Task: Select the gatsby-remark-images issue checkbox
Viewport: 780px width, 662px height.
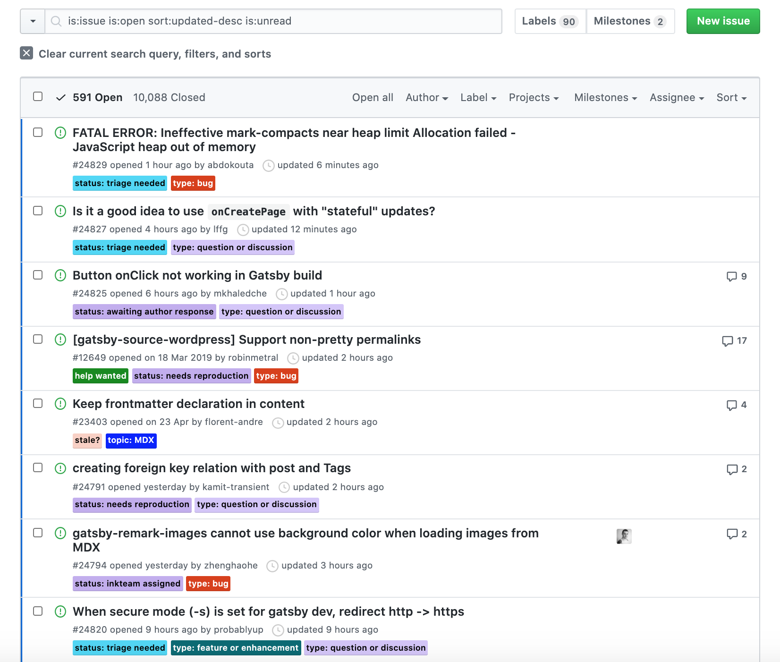Action: 38,533
